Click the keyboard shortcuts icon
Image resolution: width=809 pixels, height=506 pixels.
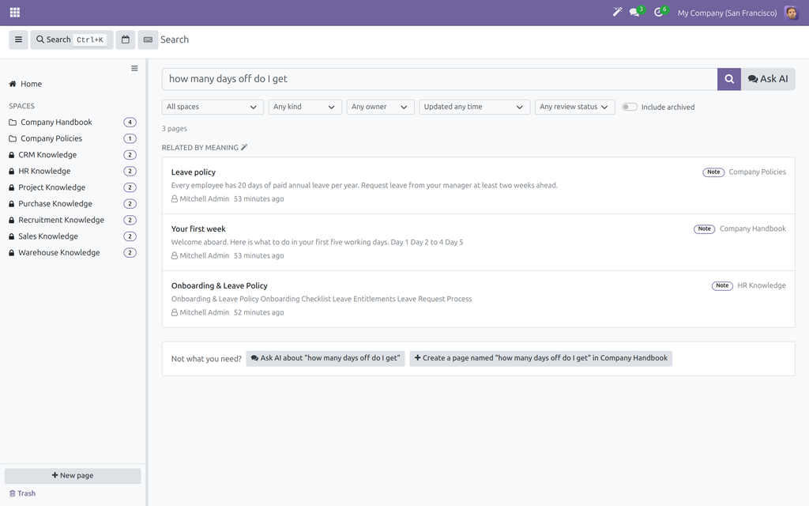click(x=148, y=40)
